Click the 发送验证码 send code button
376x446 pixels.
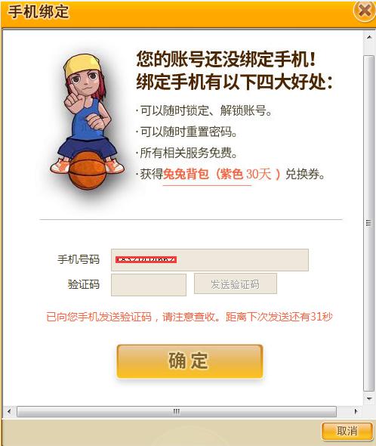pos(236,284)
